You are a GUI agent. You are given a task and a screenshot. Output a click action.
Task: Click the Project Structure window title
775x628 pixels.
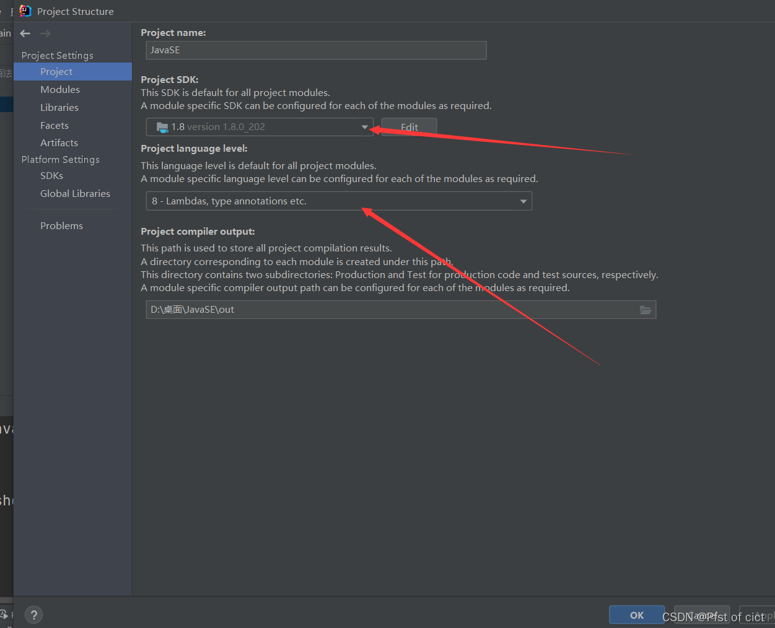(x=76, y=12)
